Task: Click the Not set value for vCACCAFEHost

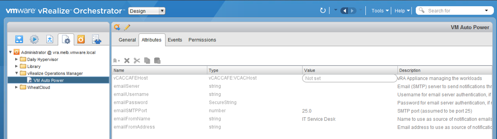Action: pos(349,78)
